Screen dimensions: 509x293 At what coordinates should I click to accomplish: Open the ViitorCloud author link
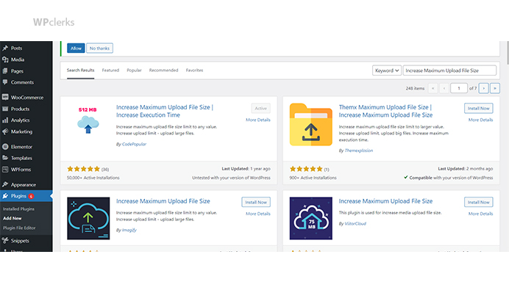pos(355,224)
